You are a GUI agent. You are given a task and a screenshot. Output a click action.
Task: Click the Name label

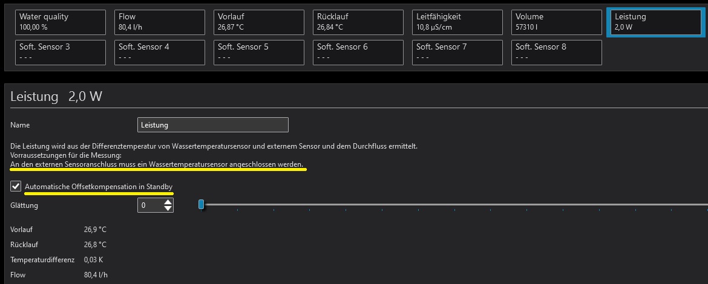coord(20,125)
